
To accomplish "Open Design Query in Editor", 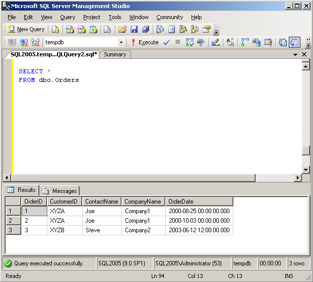I will [216, 42].
